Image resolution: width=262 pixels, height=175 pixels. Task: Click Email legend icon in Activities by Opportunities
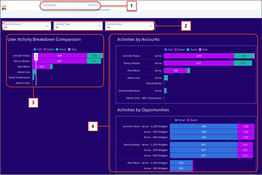tap(177, 120)
